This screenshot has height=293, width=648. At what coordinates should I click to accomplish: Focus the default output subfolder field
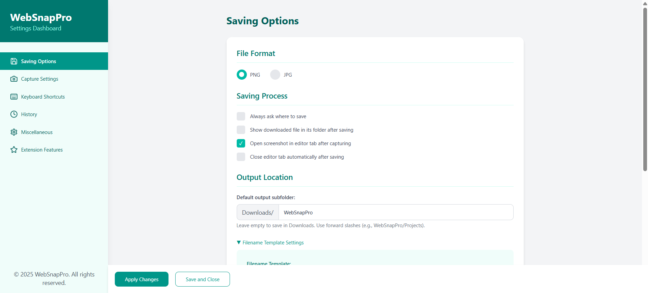pyautogui.click(x=395, y=212)
